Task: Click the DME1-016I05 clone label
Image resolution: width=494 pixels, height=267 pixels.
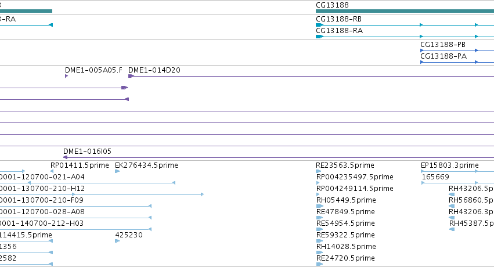Action: [87, 151]
